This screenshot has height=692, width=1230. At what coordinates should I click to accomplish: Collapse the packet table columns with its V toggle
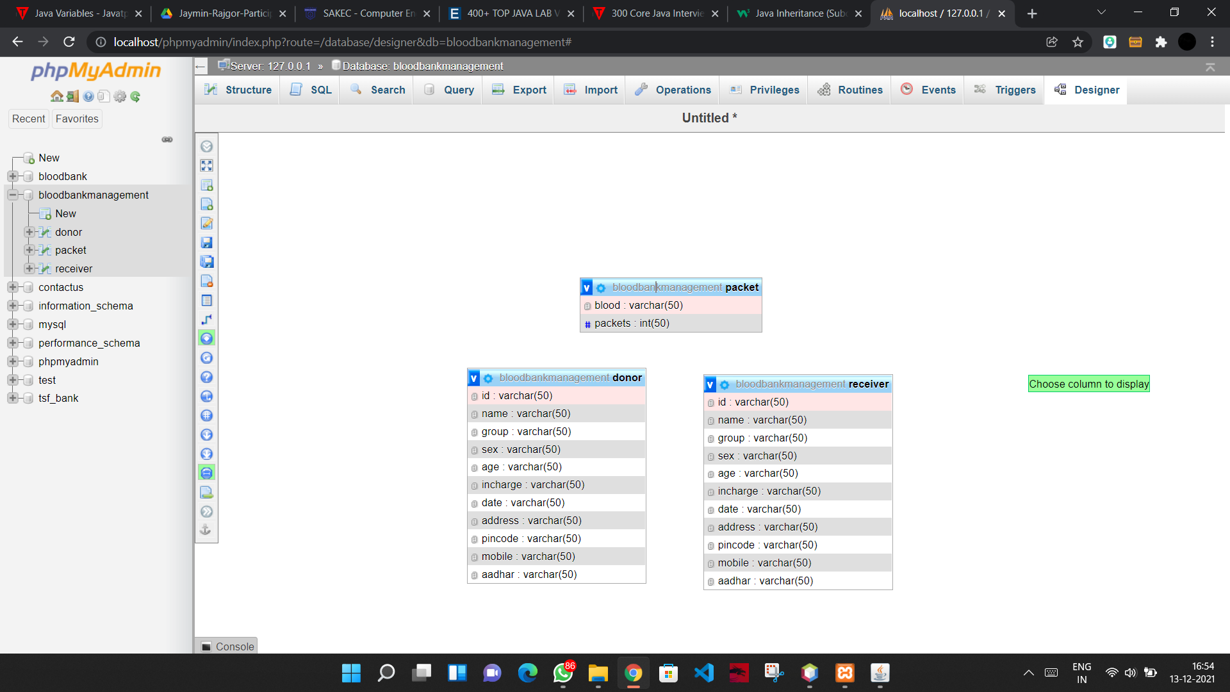(x=587, y=287)
